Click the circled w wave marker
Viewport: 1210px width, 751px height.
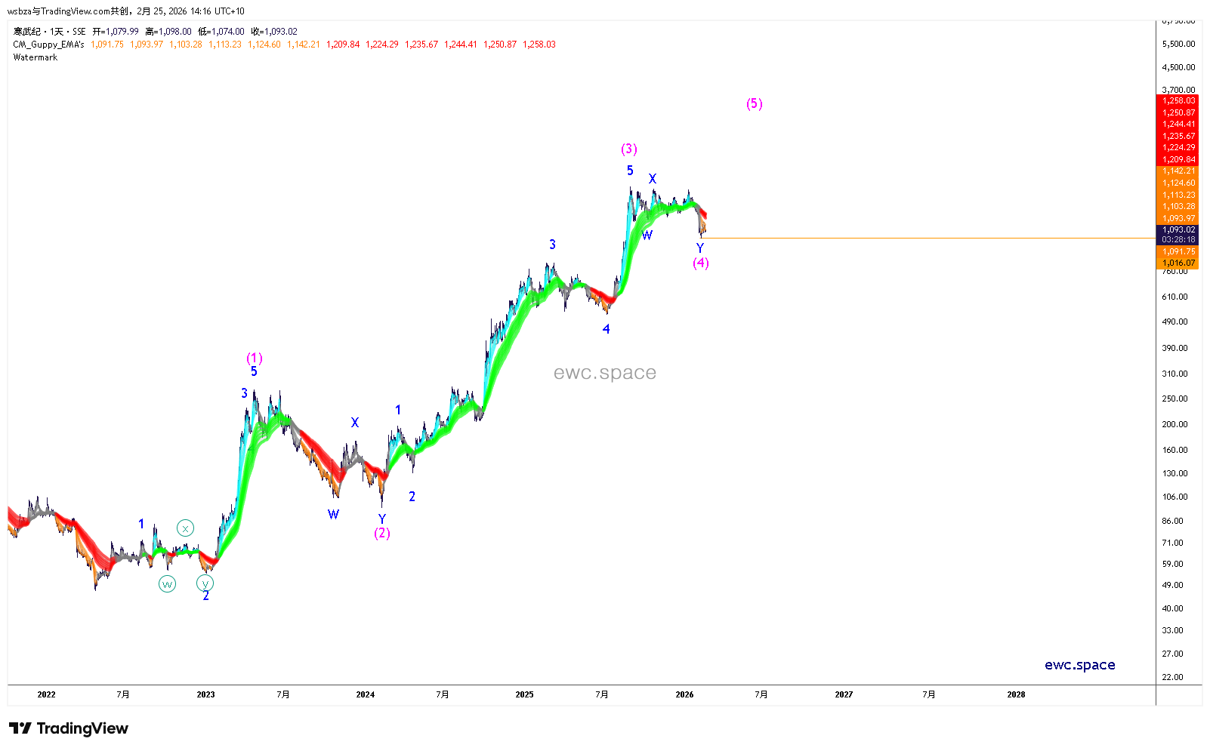pos(167,583)
